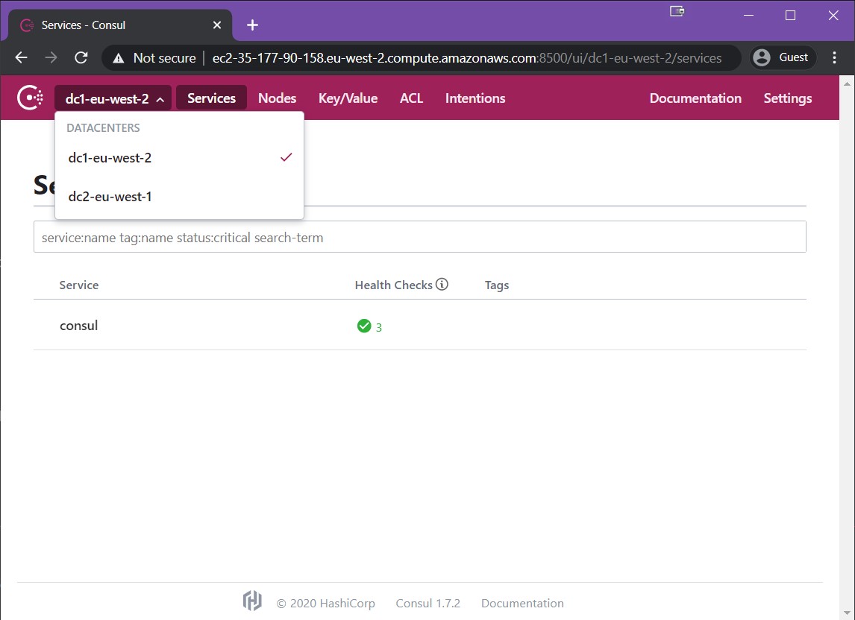Screen dimensions: 855x620
Task: Click Consul 1.7.2 version text
Action: click(x=428, y=603)
